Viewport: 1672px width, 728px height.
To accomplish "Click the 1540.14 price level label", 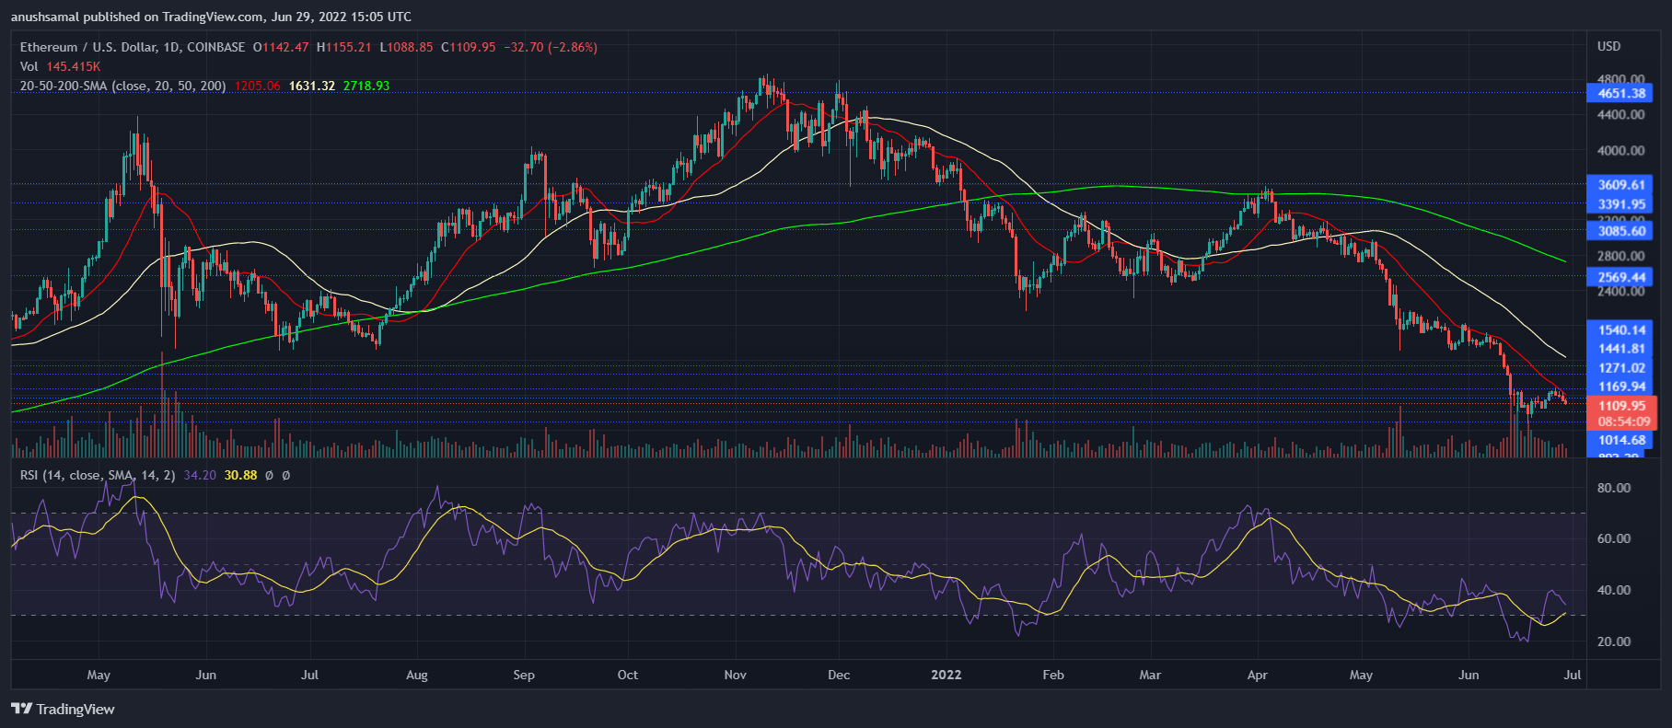I will (1621, 329).
